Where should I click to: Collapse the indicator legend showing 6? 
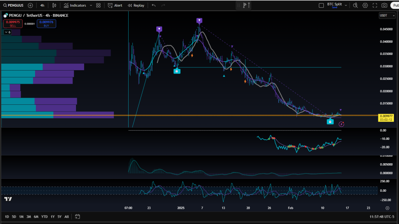[8, 32]
